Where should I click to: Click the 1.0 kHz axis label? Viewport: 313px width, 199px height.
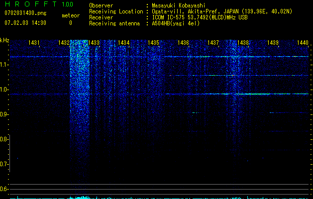[x=4, y=90]
